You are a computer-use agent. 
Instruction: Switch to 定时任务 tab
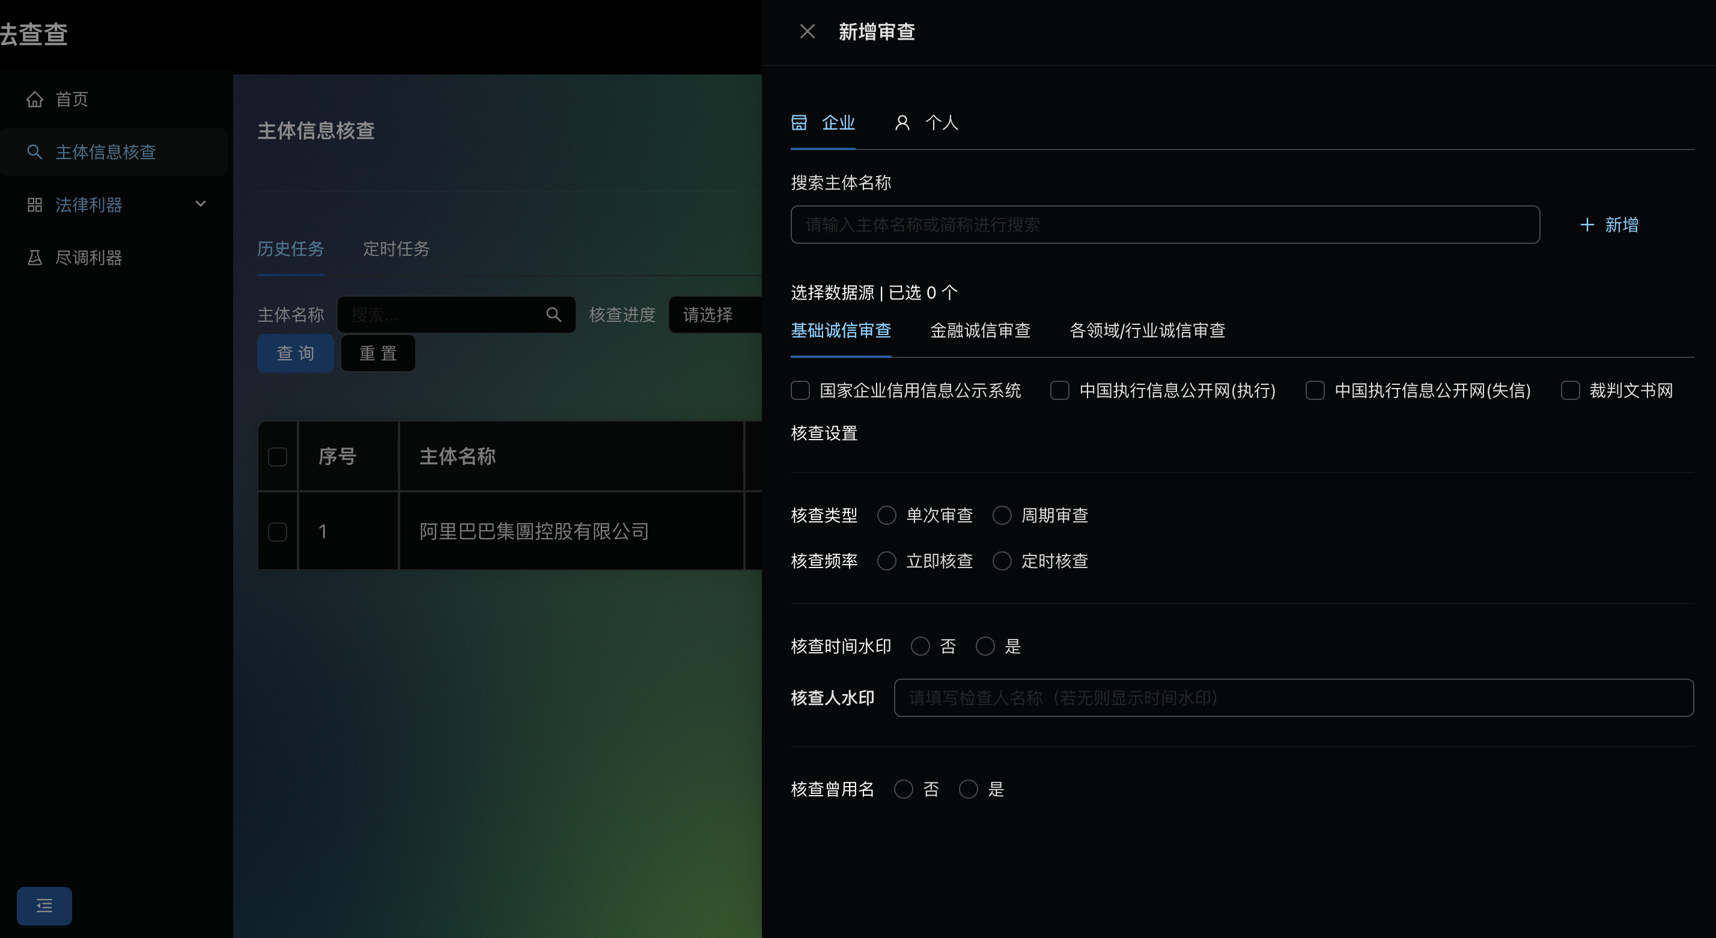pos(396,249)
